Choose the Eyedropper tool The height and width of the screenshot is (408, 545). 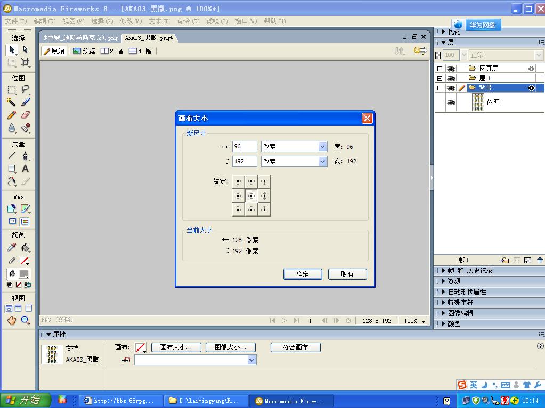click(x=12, y=247)
